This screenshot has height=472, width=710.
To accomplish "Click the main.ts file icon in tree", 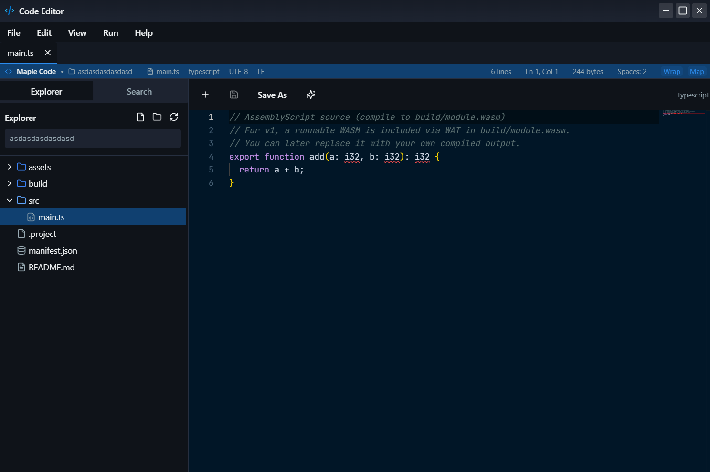I will pyautogui.click(x=31, y=217).
